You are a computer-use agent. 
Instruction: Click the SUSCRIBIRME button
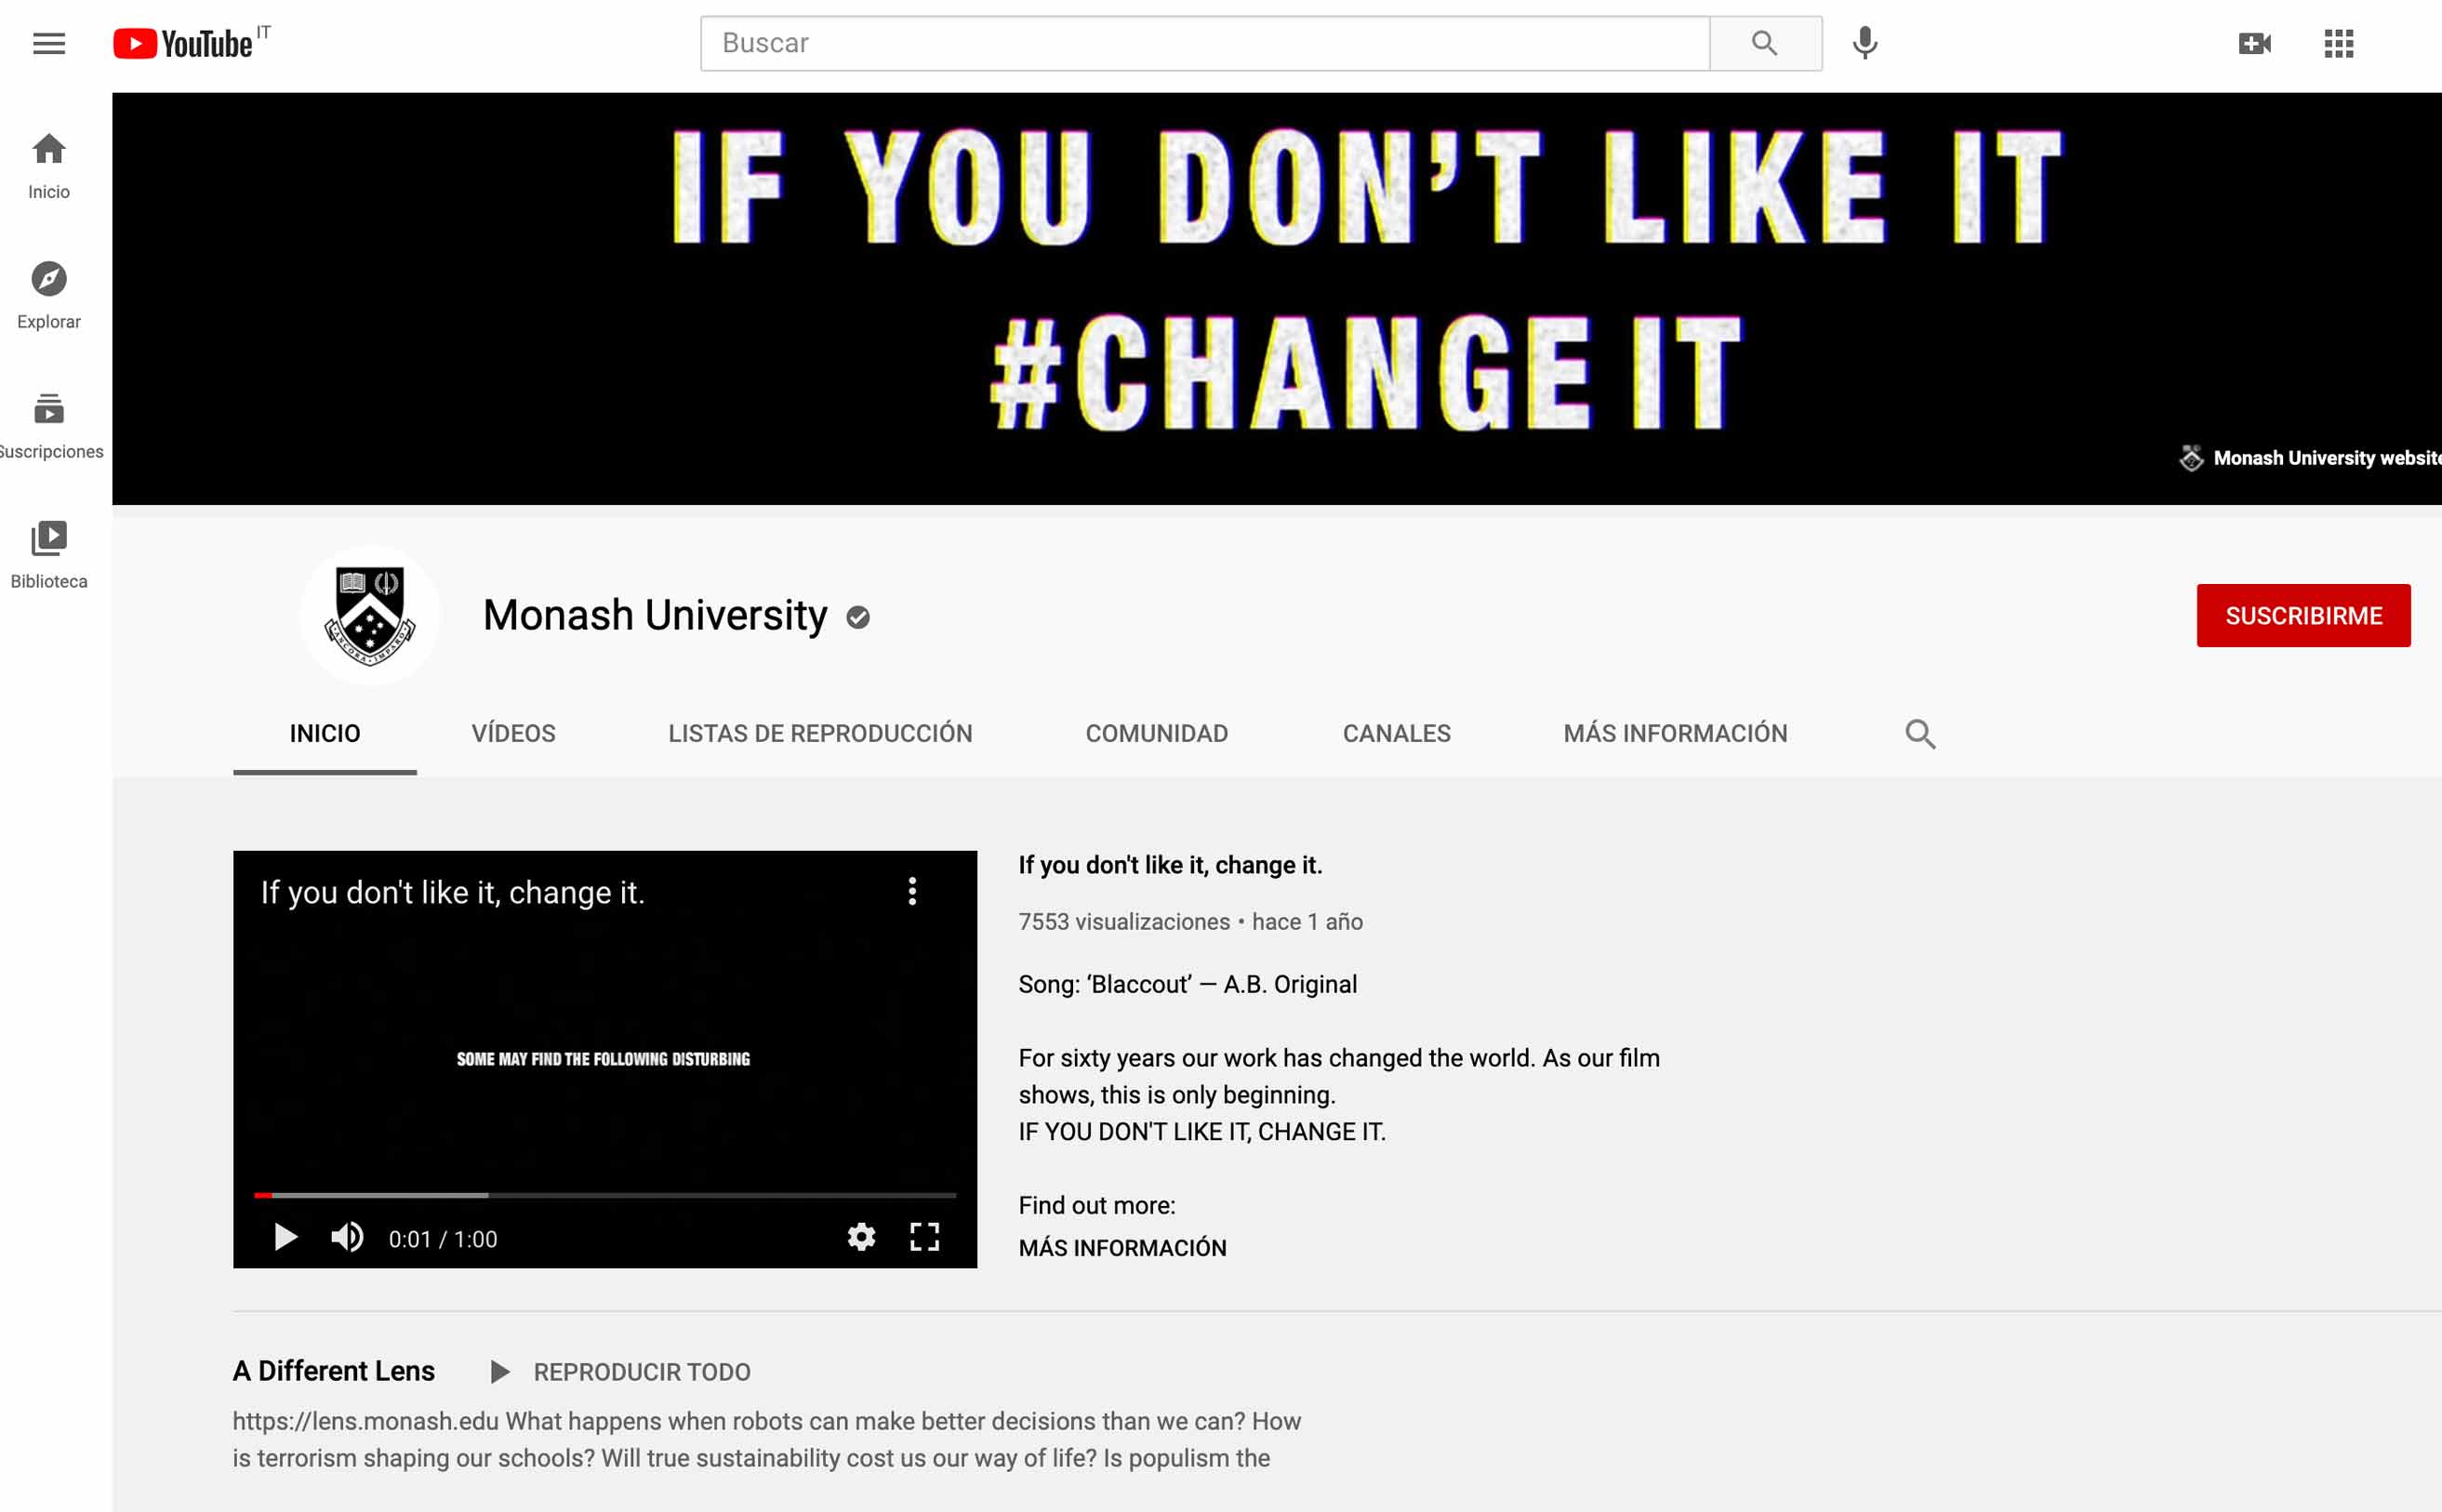[x=2303, y=615]
